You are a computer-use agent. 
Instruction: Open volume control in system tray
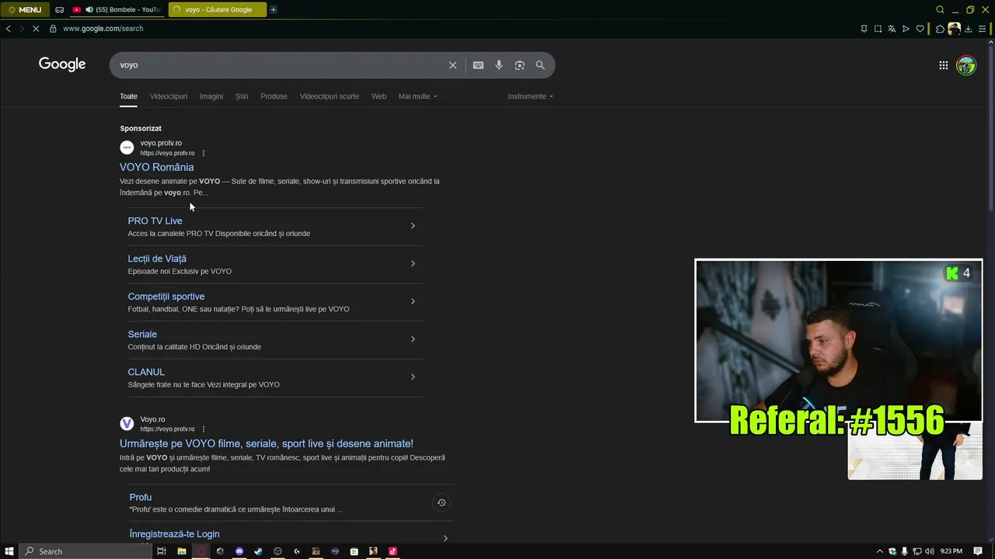929,551
